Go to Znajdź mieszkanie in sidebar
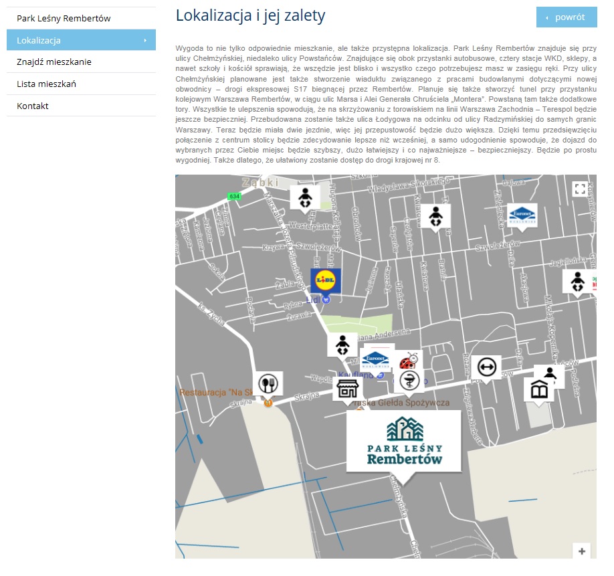Screen dimensions: 614x576 tap(81, 62)
